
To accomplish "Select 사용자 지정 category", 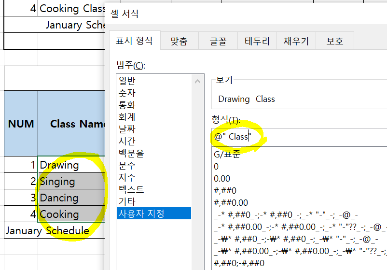I will click(x=154, y=213).
